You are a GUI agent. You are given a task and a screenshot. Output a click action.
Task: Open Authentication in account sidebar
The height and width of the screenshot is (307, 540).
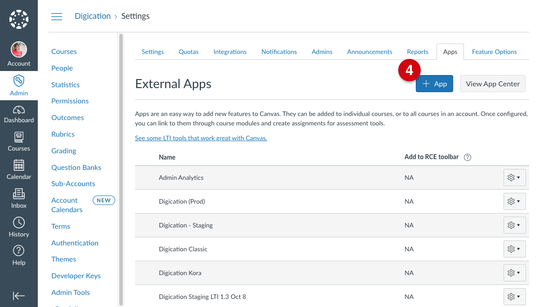(75, 243)
